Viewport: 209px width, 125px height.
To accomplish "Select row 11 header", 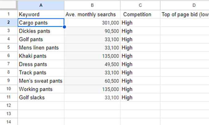I will [9, 97].
